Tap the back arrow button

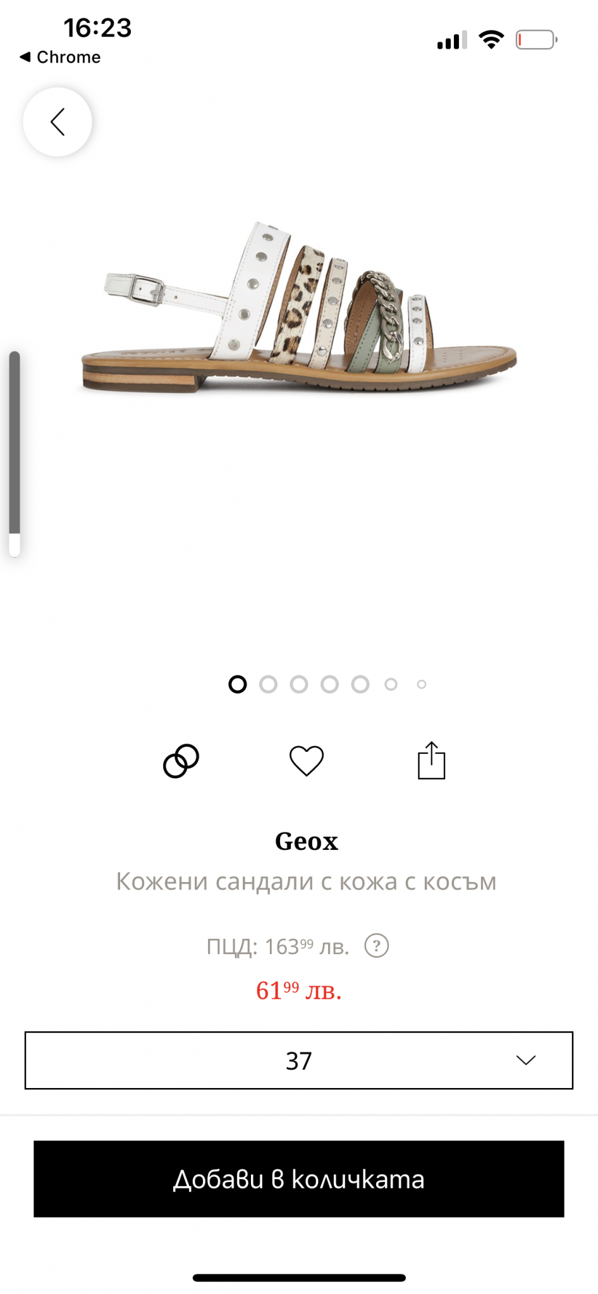coord(58,122)
